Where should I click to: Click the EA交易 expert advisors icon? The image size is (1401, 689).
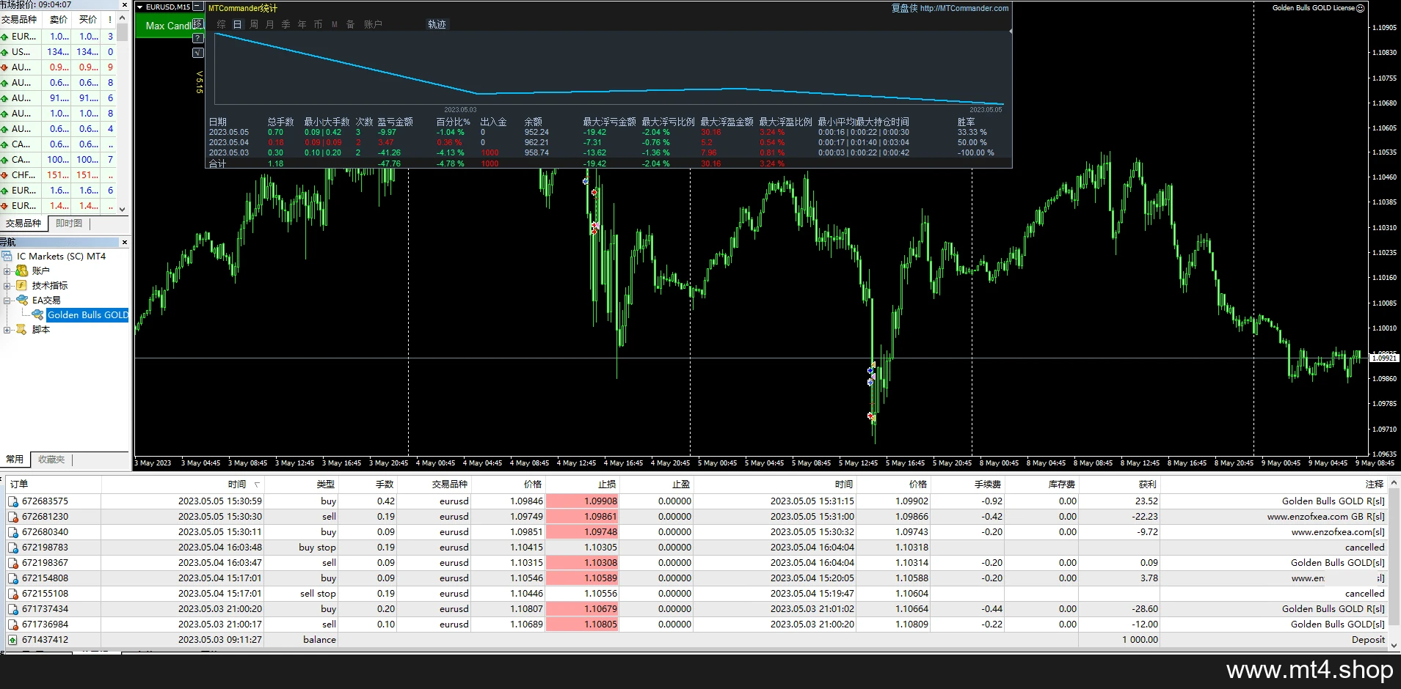(x=22, y=301)
